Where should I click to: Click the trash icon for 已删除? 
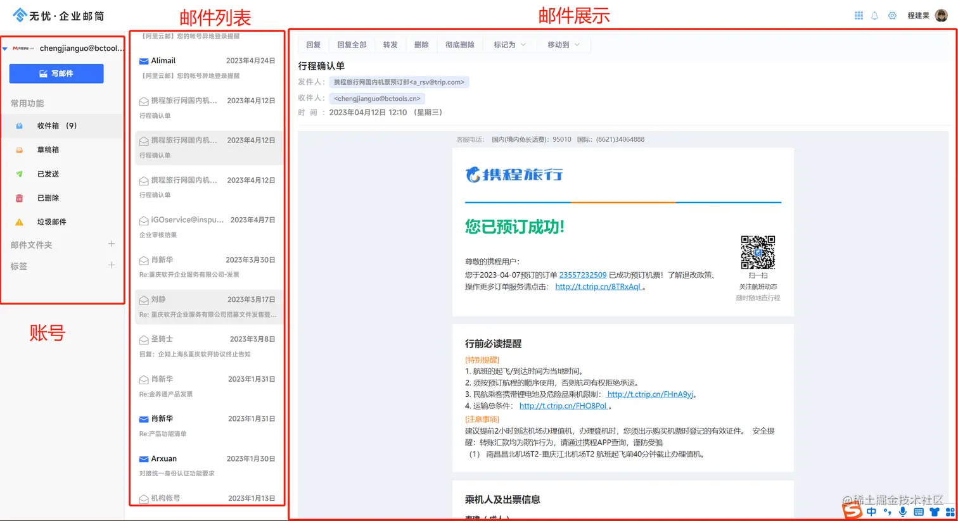pos(19,198)
